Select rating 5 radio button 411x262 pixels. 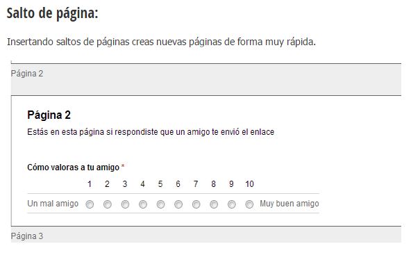click(x=160, y=204)
